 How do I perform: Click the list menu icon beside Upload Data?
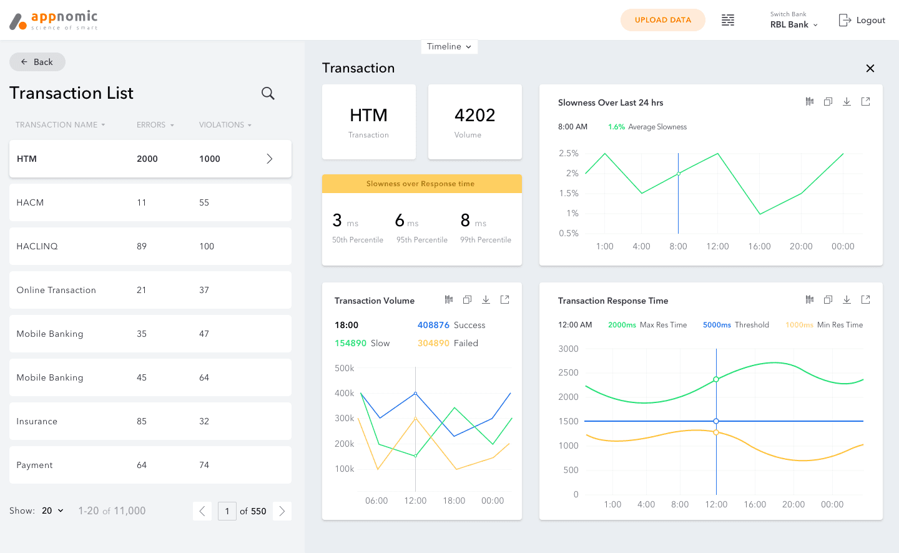tap(728, 20)
